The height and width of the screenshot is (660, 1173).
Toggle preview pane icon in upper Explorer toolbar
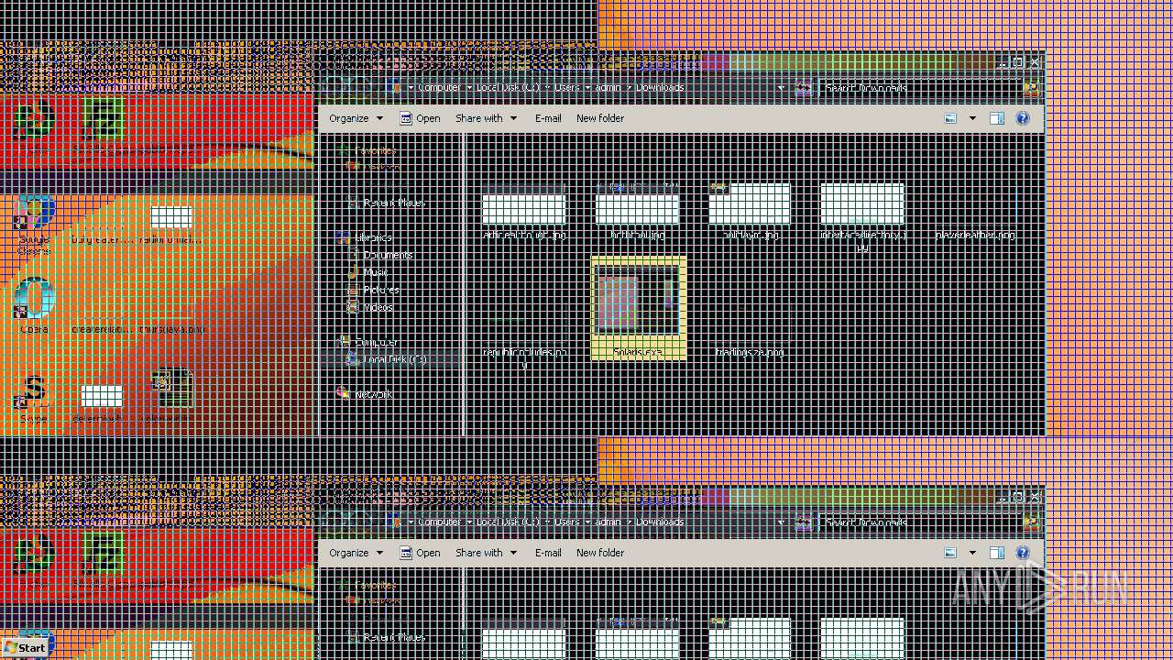coord(997,118)
